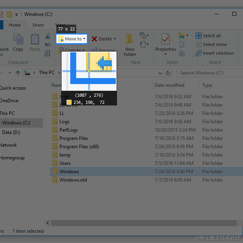Sort by Date modified column header
The image size is (243, 243).
point(170,85)
